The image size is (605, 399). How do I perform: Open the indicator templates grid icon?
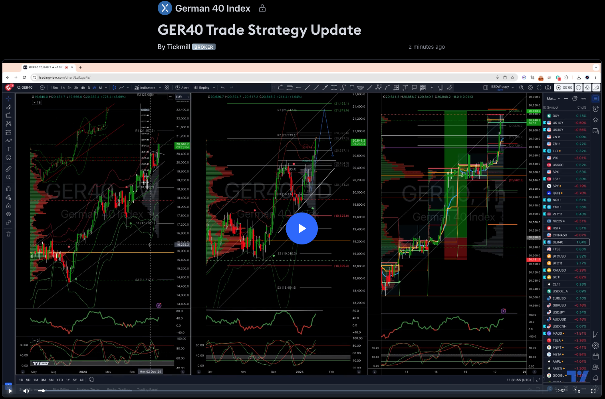(167, 87)
